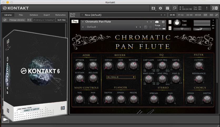Screen dimensions: 220x127
Task: Select rack page 17-32
Action: pos(181,15)
